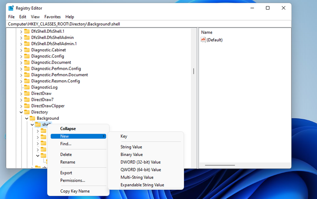This screenshot has width=317, height=199.
Task: Select the Diagnostic.Perfmon.Document folder icon
Action: pos(27,75)
